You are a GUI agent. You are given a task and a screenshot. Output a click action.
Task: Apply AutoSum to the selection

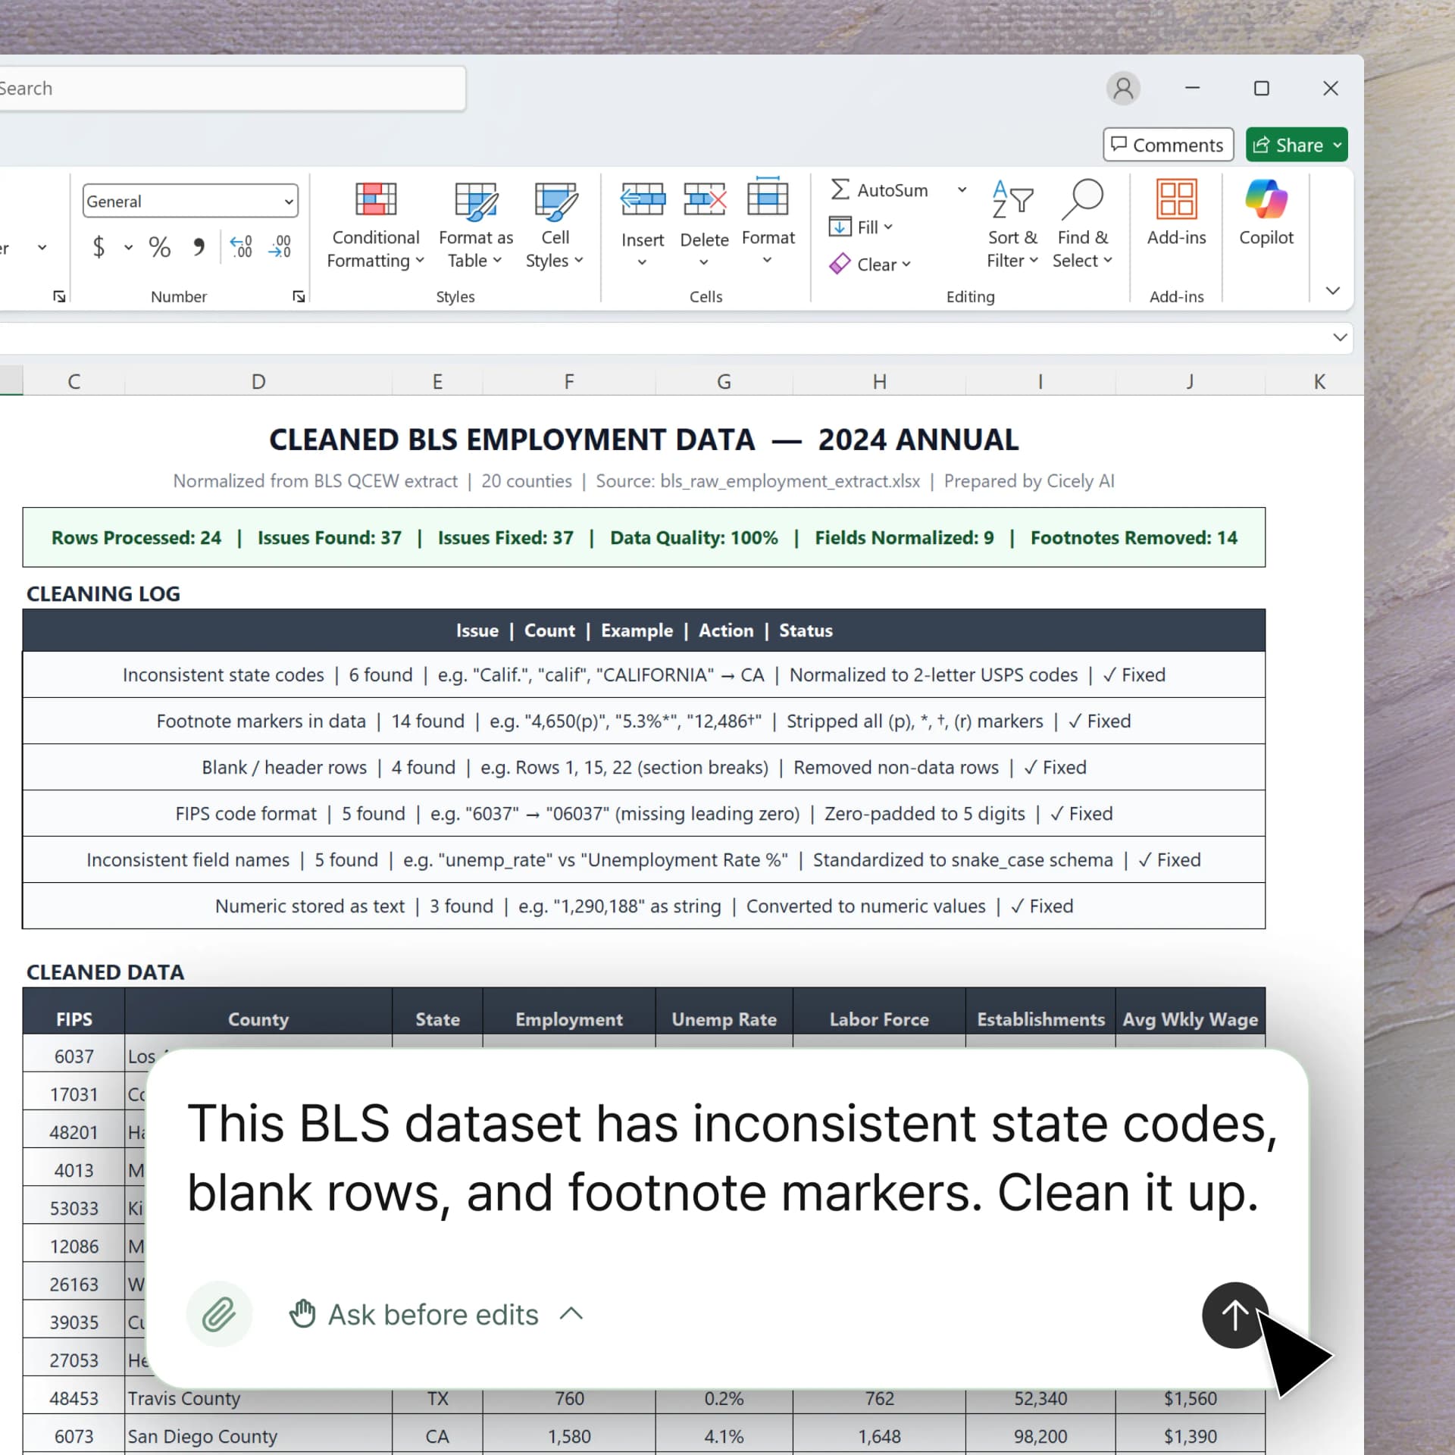[x=879, y=189]
